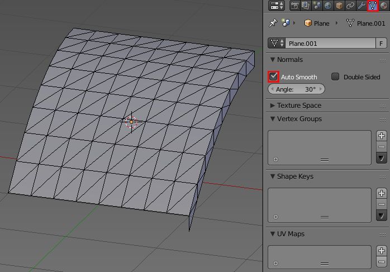Show filter options in UV Maps list
Viewport: 390px width, 272px height.
(275, 263)
